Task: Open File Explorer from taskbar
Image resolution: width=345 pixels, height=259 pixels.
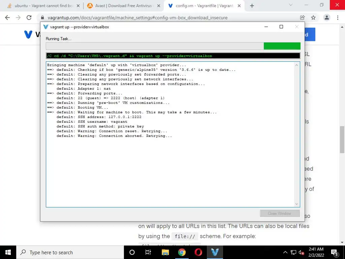Action: tap(165, 252)
